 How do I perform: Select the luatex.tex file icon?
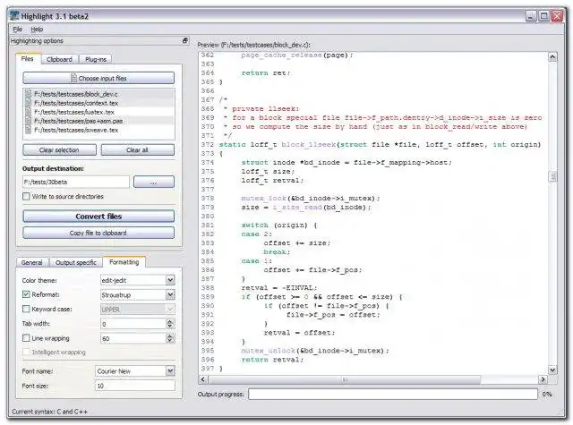[28, 112]
